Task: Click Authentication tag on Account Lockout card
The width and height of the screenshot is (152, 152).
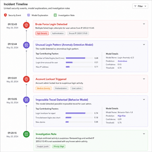Action: (x=61, y=88)
